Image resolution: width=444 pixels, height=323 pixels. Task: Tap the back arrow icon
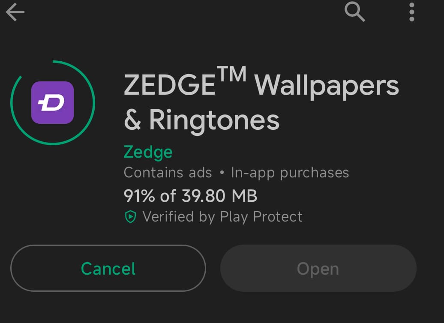pyautogui.click(x=15, y=13)
